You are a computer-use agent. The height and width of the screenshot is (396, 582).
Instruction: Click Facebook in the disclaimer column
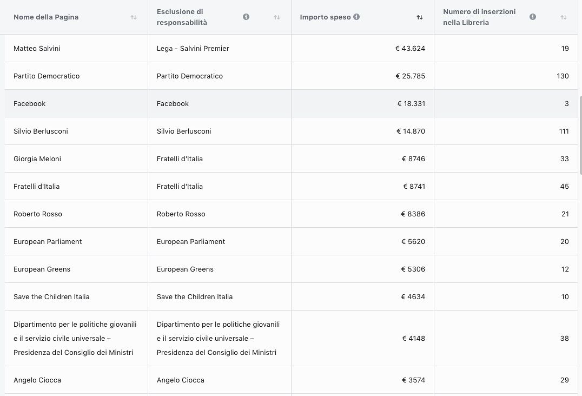pyautogui.click(x=173, y=103)
